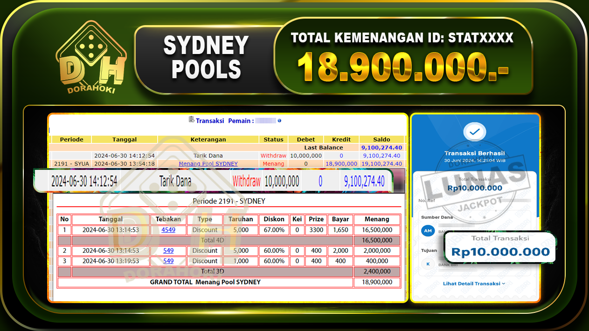
Task: Select the 549 bet for row two
Action: [x=168, y=250]
